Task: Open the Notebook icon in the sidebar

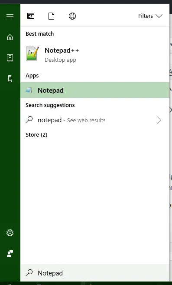Action: coord(10,58)
